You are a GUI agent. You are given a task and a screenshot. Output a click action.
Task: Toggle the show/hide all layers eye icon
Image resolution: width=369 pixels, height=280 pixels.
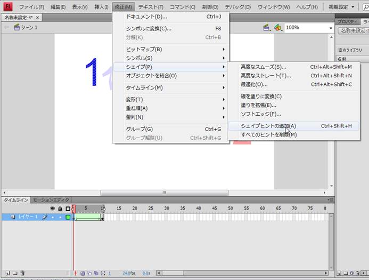pyautogui.click(x=52, y=209)
